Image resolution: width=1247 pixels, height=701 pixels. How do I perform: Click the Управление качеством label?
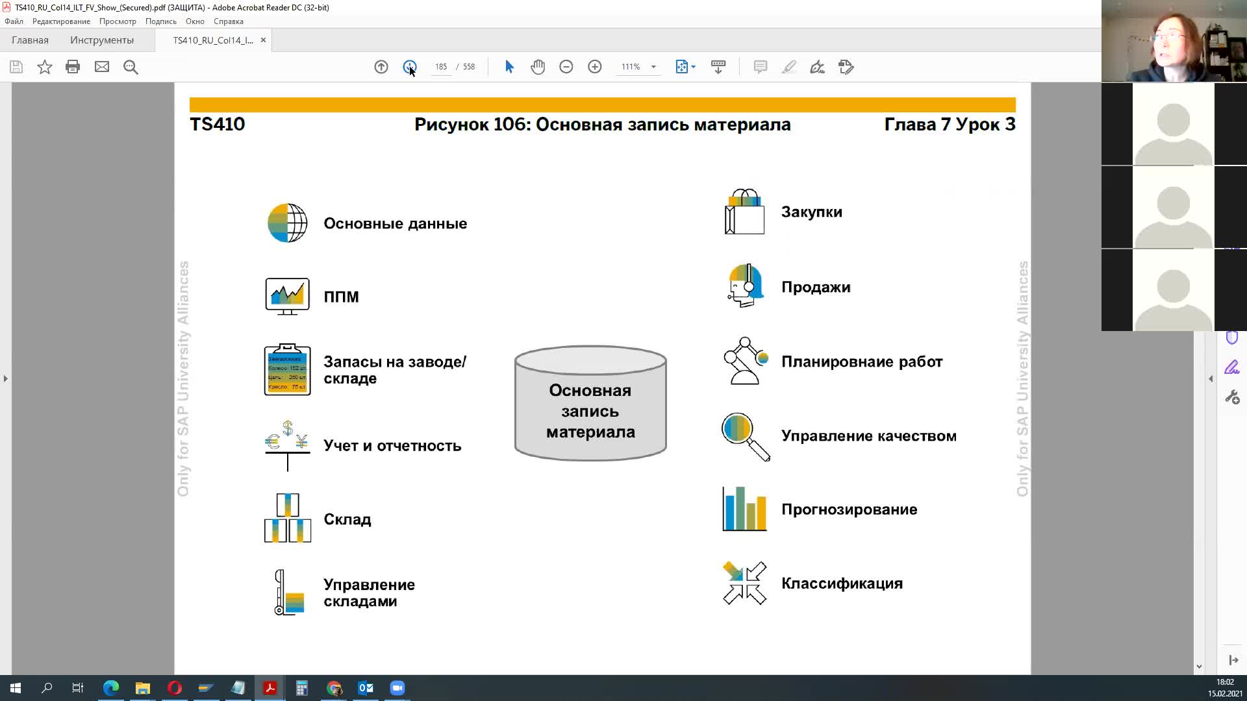coord(868,436)
